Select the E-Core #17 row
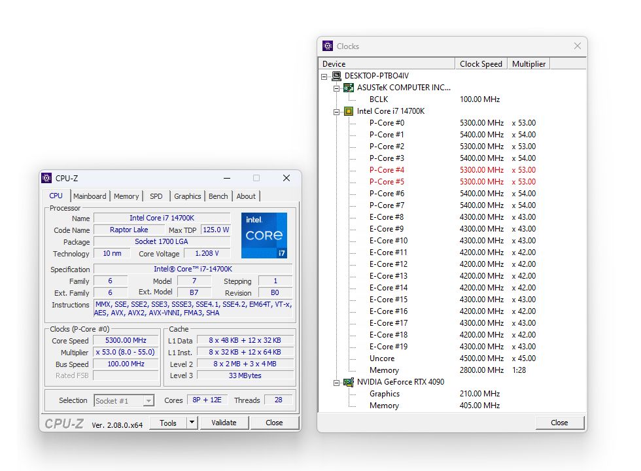The width and height of the screenshot is (641, 471). pyautogui.click(x=452, y=323)
